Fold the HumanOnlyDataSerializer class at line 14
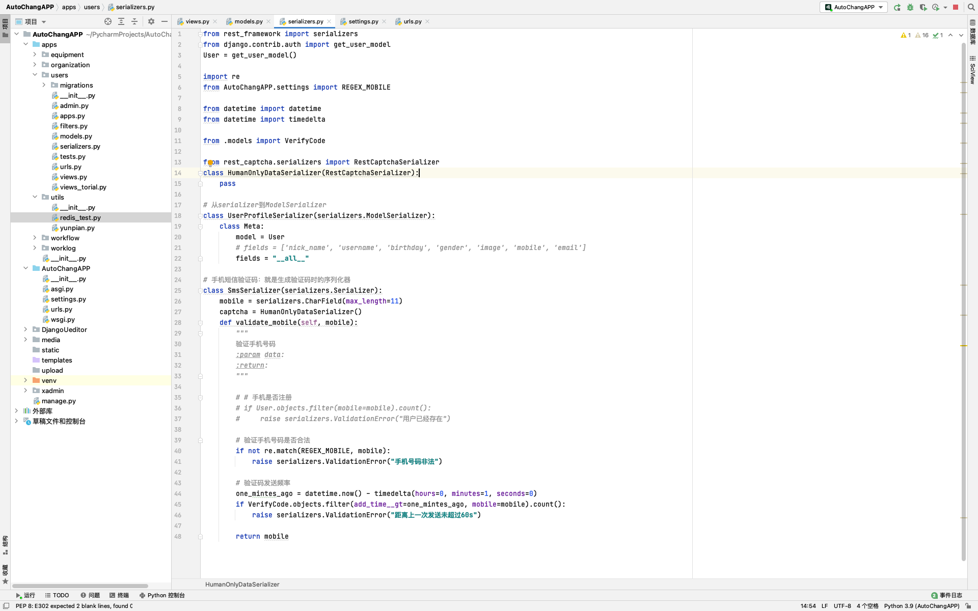This screenshot has height=611, width=978. (x=200, y=173)
